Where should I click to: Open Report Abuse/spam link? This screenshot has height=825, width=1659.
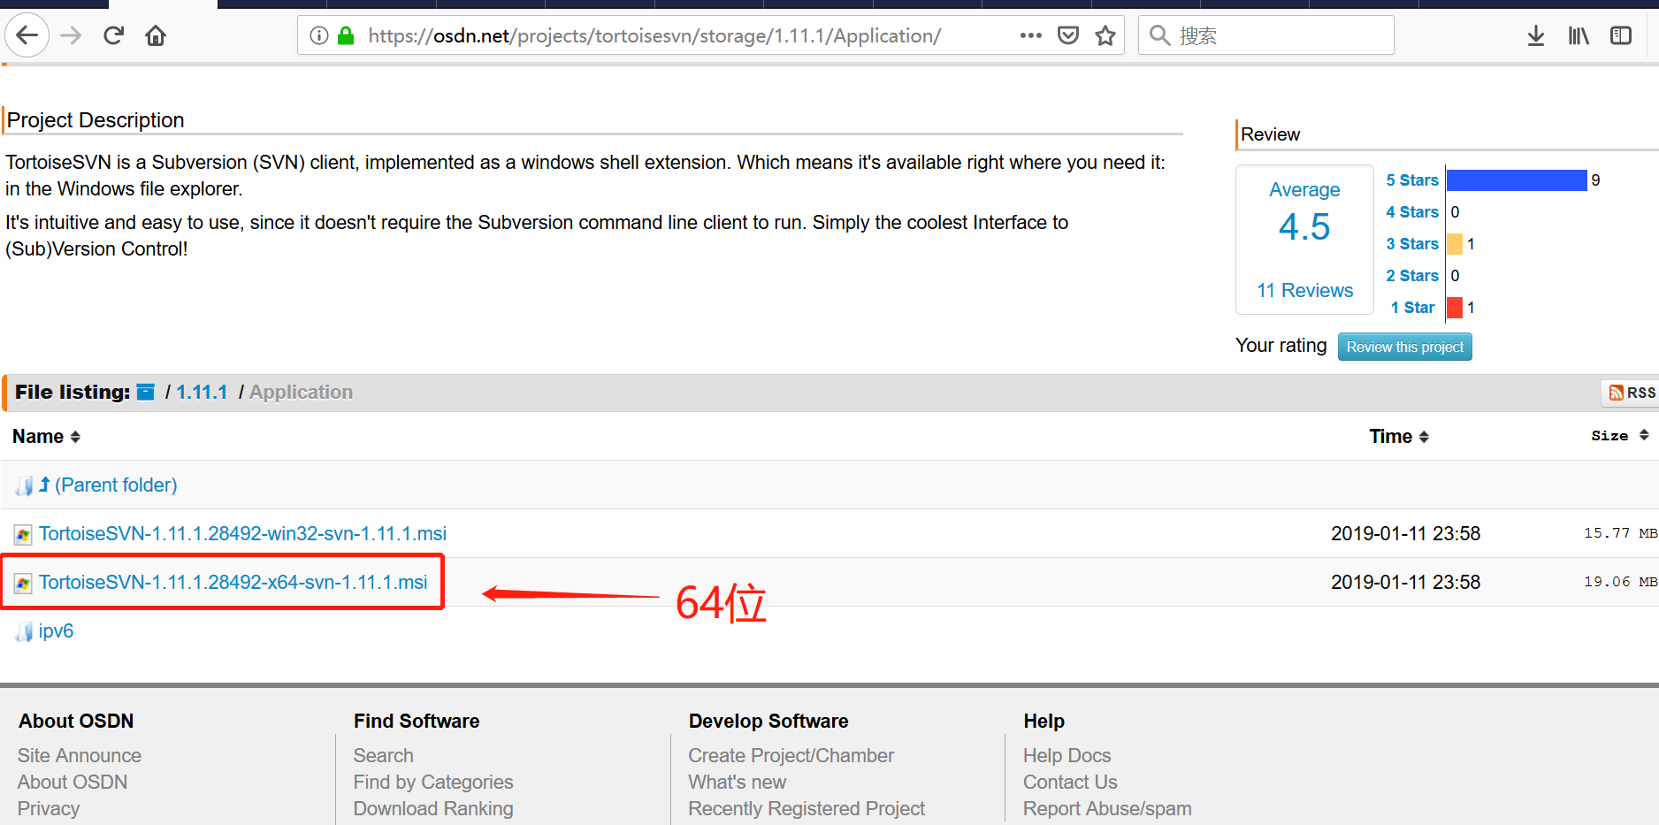[1107, 808]
